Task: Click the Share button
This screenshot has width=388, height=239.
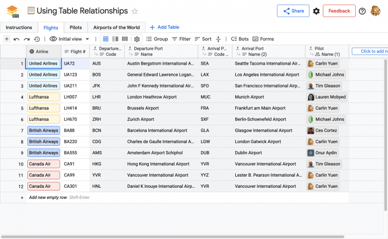Action: 293,11
